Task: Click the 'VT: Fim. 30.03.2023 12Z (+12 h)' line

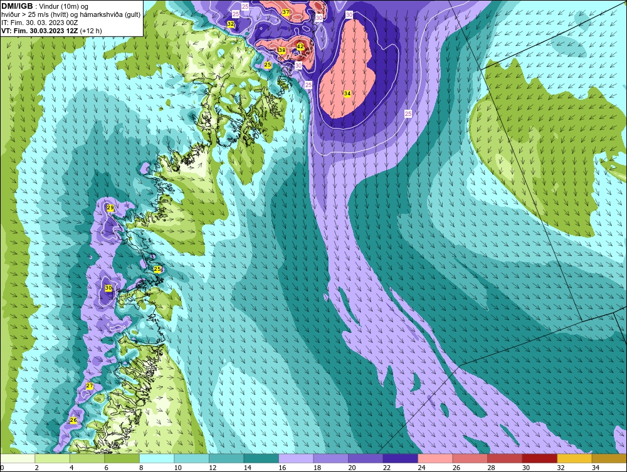Action: tap(51, 31)
